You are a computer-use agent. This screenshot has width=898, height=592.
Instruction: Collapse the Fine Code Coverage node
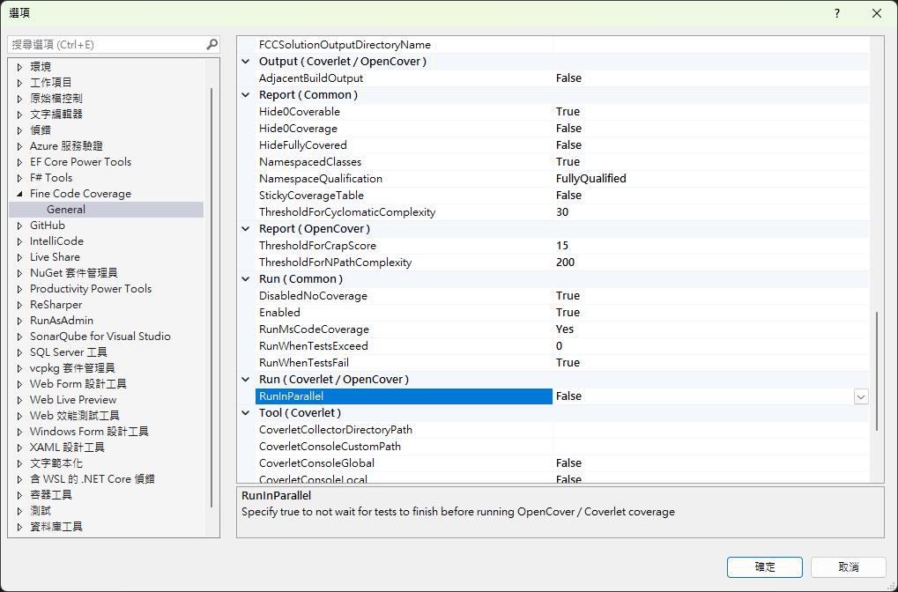coord(19,194)
